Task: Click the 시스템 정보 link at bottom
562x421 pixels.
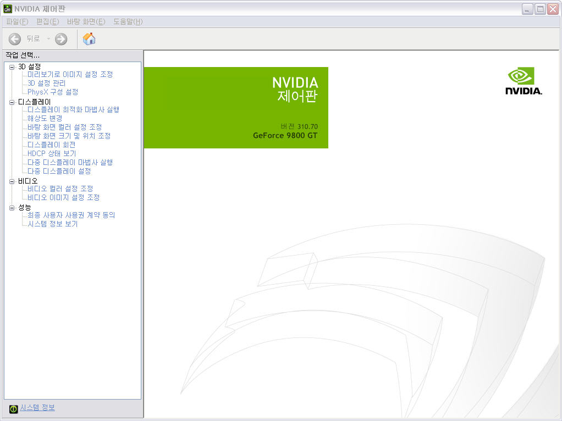Action: (37, 408)
